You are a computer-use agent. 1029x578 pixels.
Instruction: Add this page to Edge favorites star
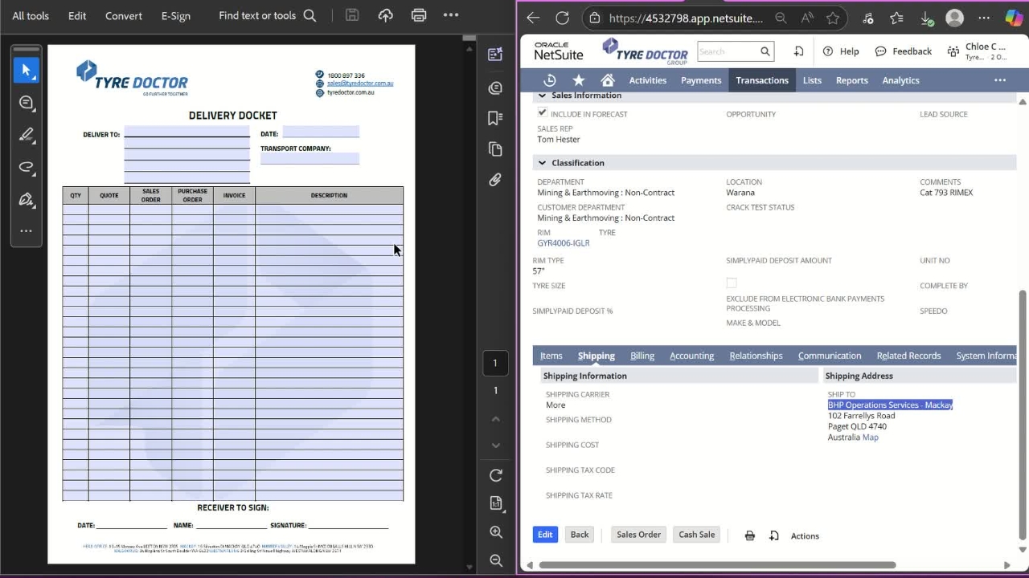click(833, 18)
